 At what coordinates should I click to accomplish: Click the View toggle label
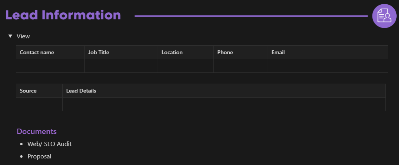tap(23, 36)
